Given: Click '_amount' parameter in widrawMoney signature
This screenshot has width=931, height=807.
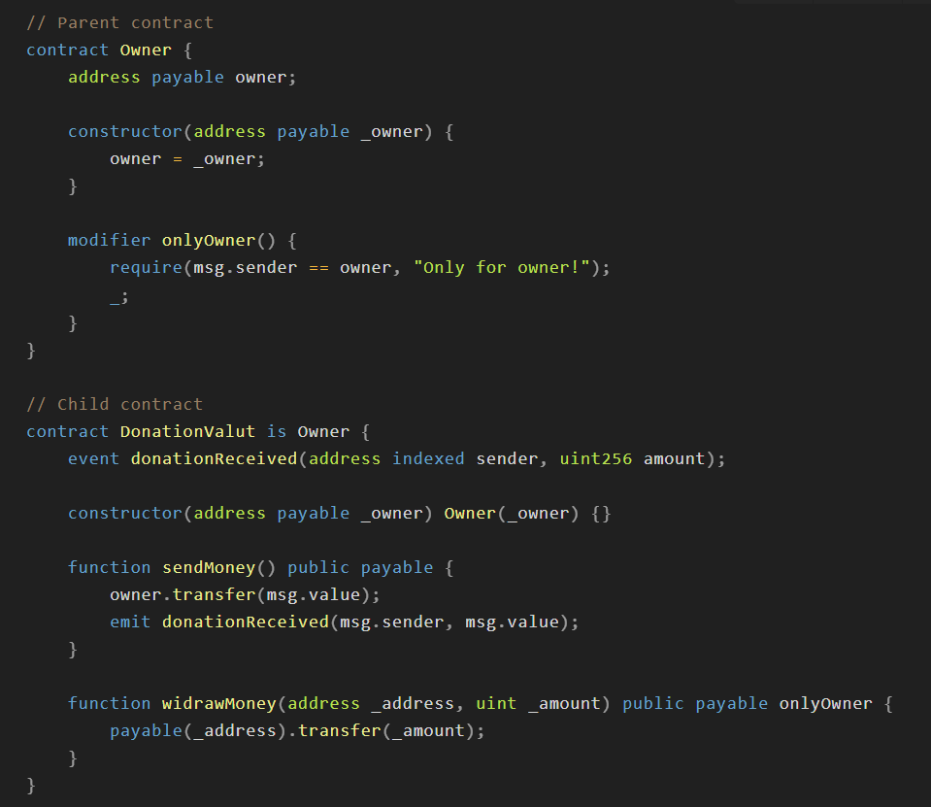Looking at the screenshot, I should click(564, 703).
